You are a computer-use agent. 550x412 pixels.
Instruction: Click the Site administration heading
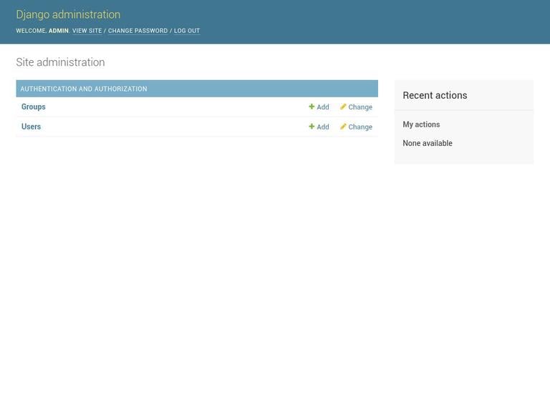(x=60, y=62)
